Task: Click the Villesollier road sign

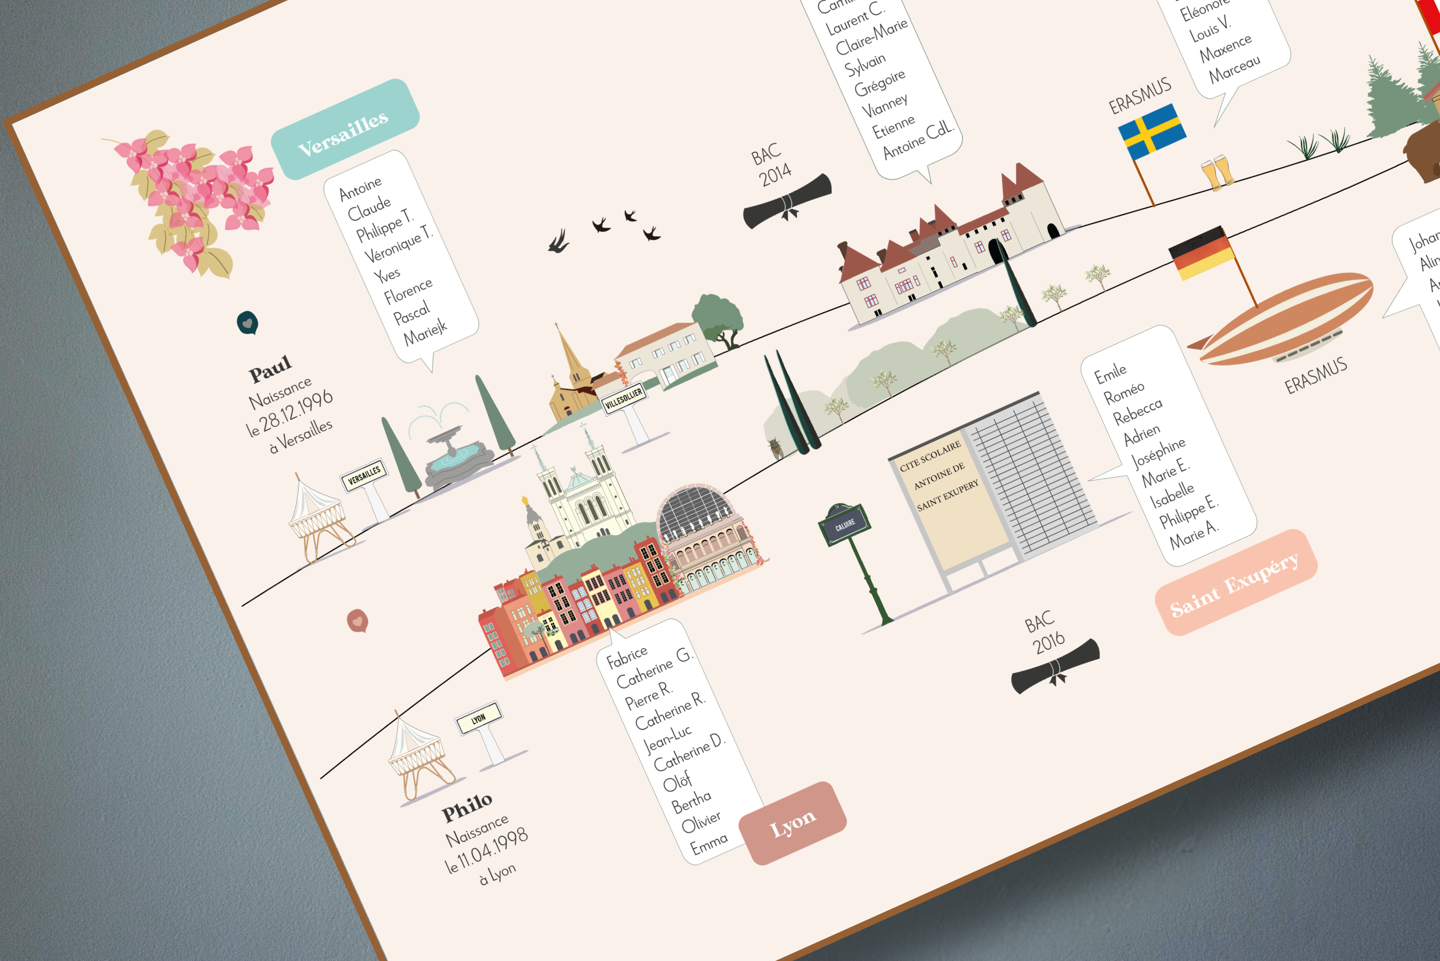Action: tap(623, 400)
